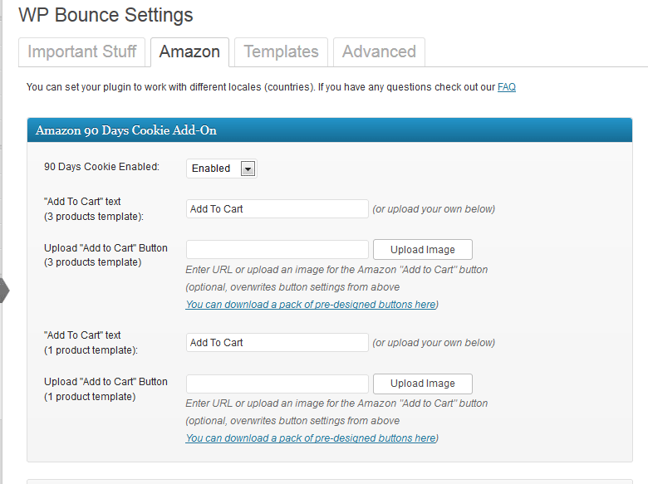Click Upload Image for 3 products template
The height and width of the screenshot is (484, 648).
(422, 249)
